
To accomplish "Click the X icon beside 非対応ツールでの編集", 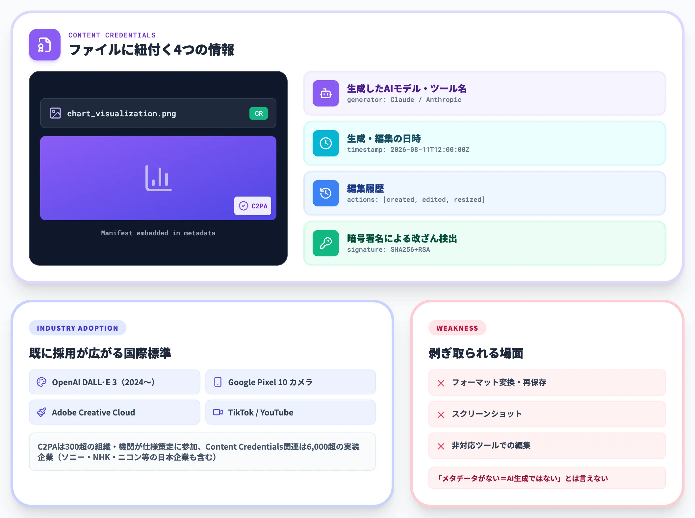I will point(441,446).
